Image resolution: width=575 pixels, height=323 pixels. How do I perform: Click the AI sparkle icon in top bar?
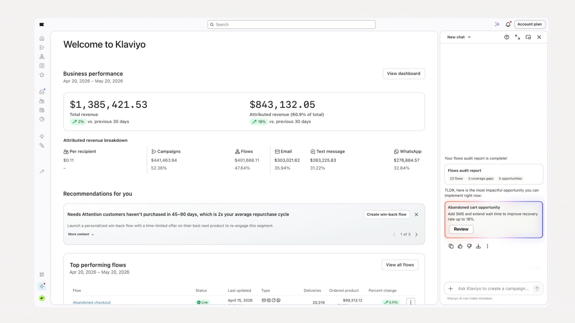point(497,24)
